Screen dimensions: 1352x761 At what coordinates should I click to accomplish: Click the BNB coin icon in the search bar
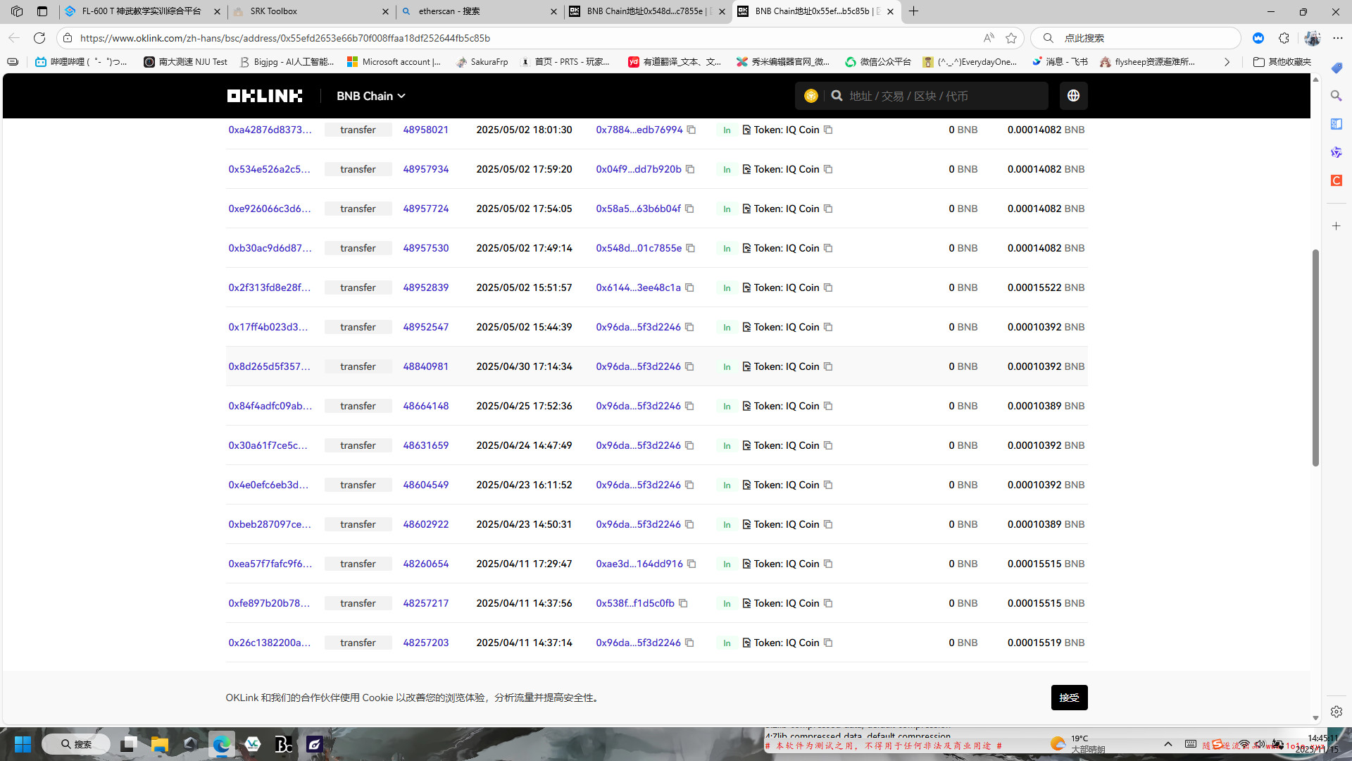point(810,96)
